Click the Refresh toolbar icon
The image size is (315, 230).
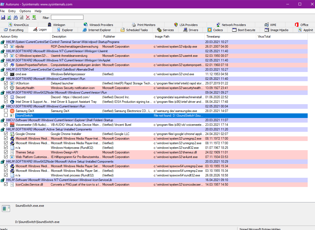[9, 18]
